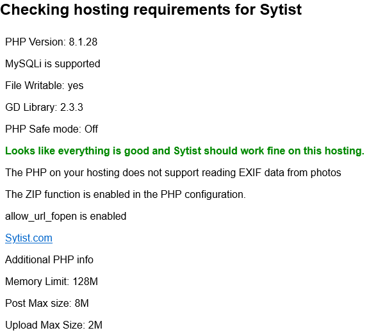Select the MySQLi is supported text
This screenshot has height=335, width=369.
pos(53,64)
